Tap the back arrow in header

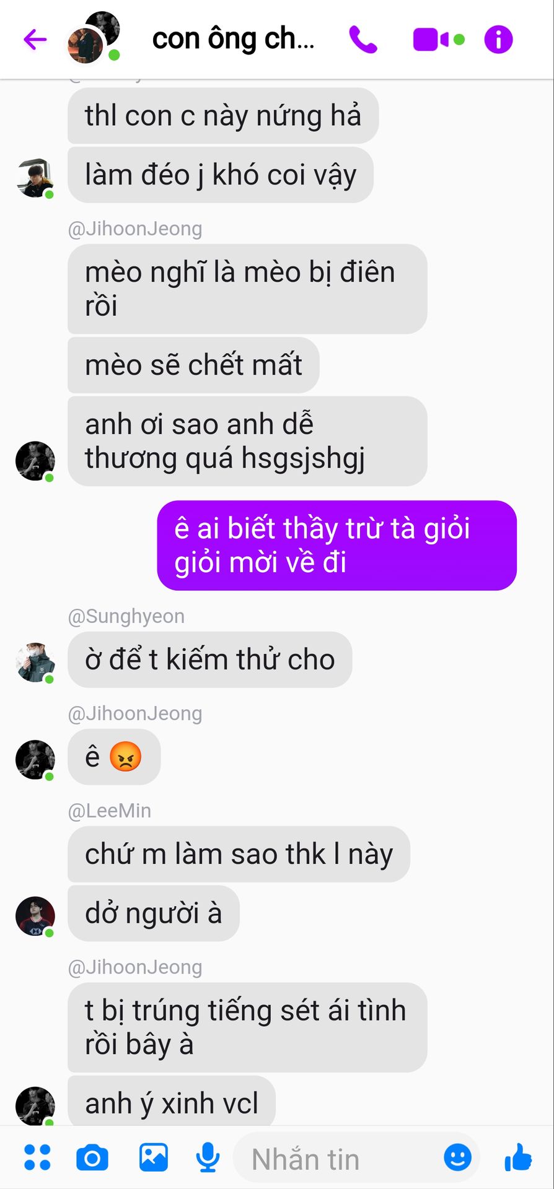pyautogui.click(x=35, y=40)
